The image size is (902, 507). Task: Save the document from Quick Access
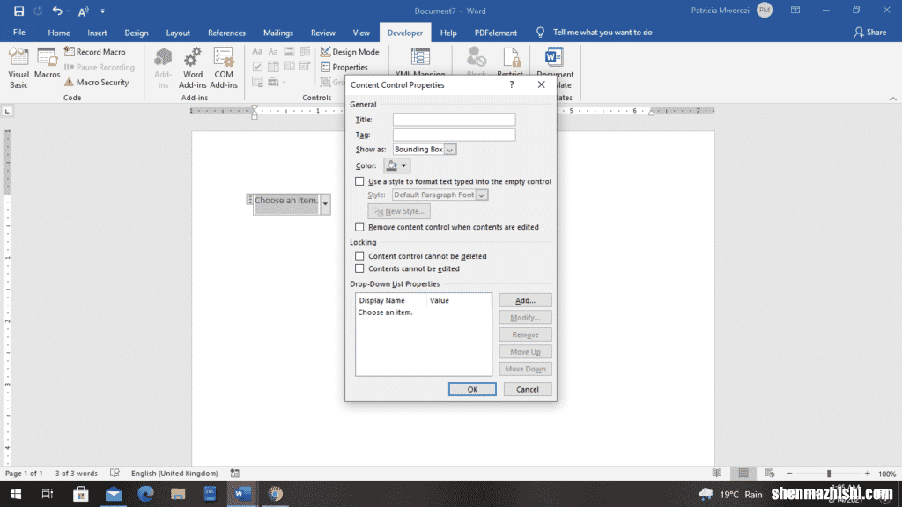point(18,11)
